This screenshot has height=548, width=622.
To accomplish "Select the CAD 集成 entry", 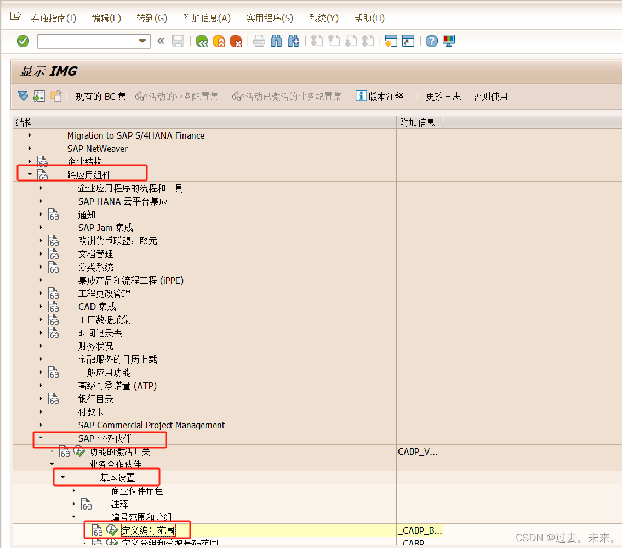I will (97, 307).
